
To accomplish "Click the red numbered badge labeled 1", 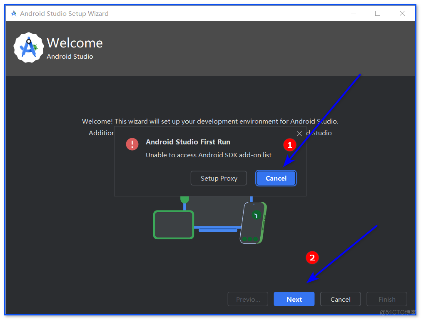I will tap(290, 145).
